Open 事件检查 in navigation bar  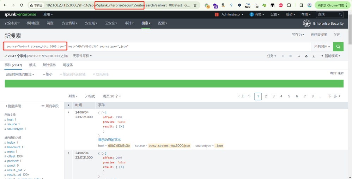(33, 23)
